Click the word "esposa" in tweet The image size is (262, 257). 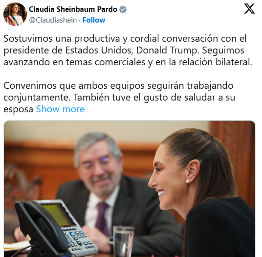coord(19,109)
